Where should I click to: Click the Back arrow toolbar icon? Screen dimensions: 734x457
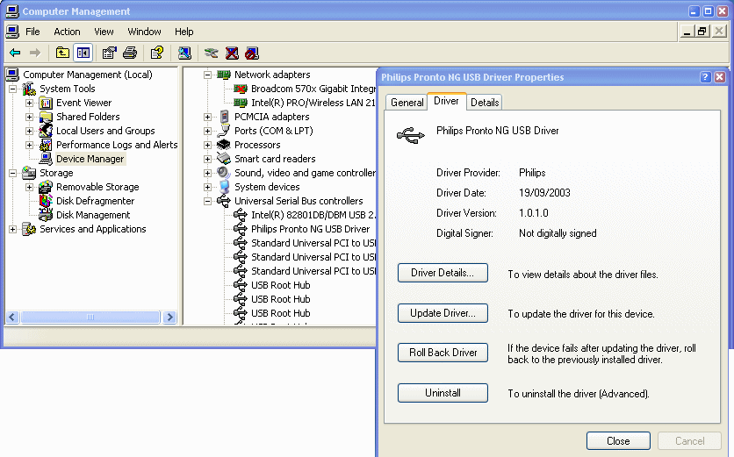click(x=15, y=53)
